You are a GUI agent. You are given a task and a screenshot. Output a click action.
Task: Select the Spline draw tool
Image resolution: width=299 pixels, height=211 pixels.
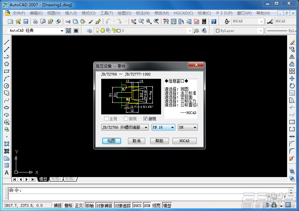coord(7,100)
